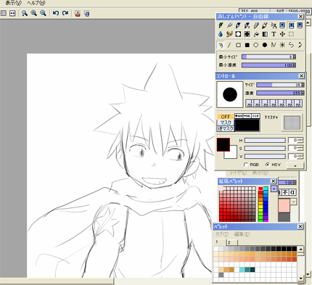Screen dimensions: 312x285
Task: Switch to palette tab 1
Action: pos(220,242)
